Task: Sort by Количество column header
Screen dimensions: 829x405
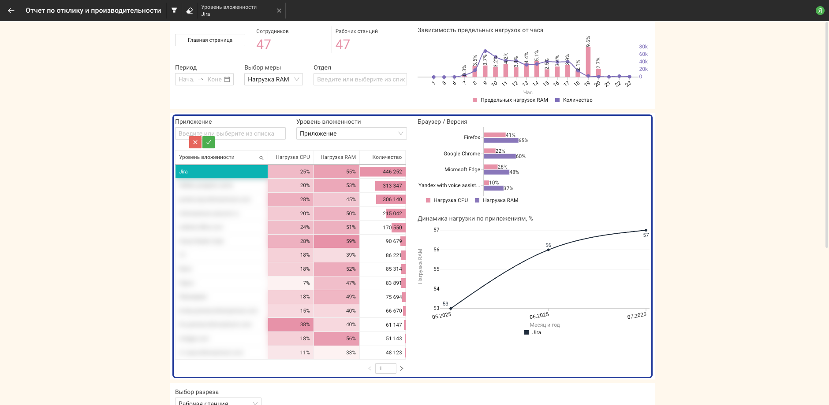Action: click(387, 157)
